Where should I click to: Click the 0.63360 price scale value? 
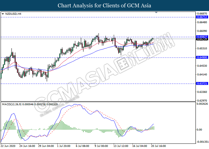pos(202,92)
